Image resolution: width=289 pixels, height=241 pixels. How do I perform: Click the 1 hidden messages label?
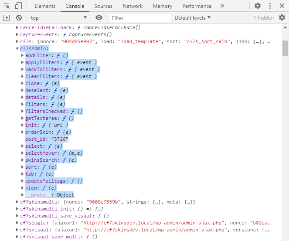pyautogui.click(x=263, y=18)
